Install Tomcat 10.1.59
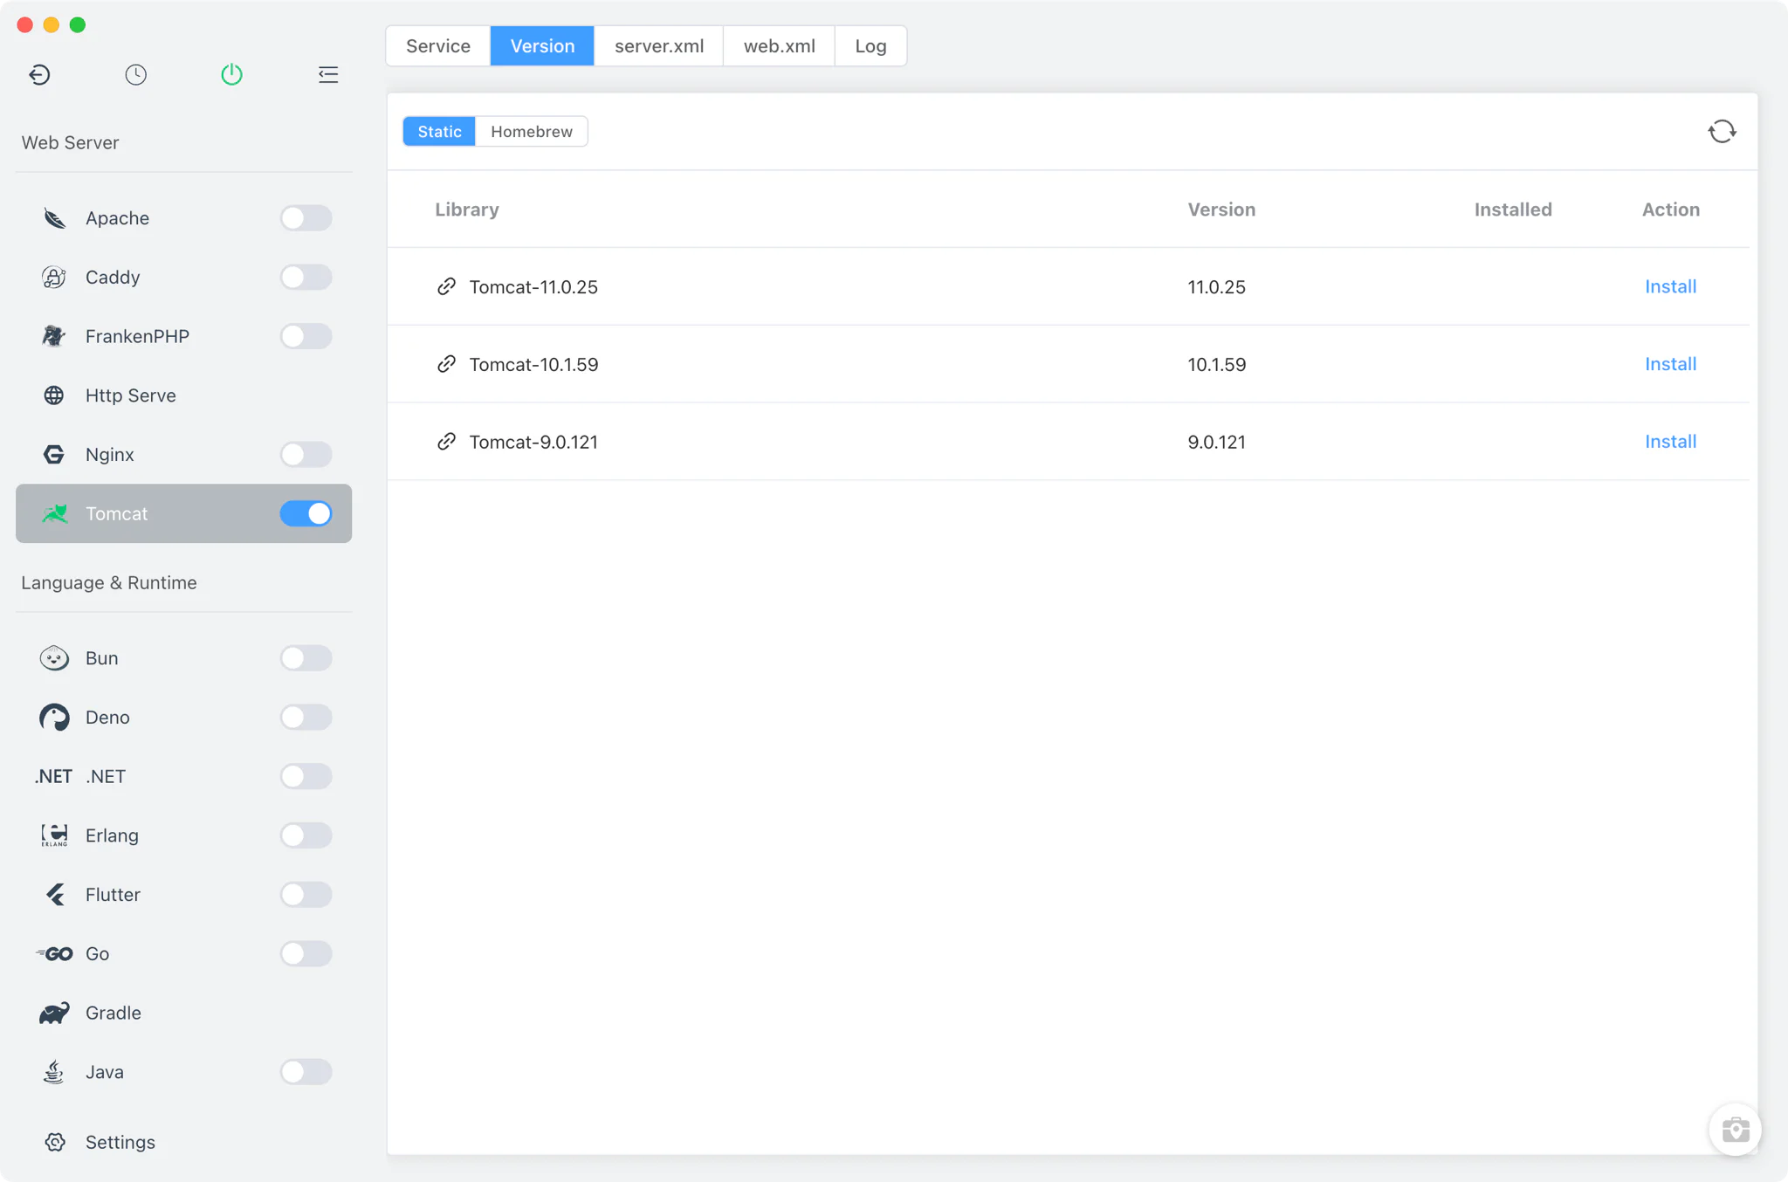Viewport: 1788px width, 1182px height. pyautogui.click(x=1670, y=364)
